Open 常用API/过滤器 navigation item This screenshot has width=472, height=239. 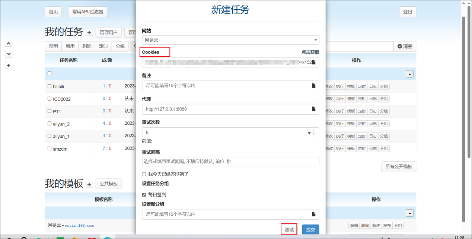(x=87, y=12)
